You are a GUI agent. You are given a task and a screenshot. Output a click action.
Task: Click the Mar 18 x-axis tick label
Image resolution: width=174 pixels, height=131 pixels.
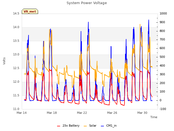52,113
